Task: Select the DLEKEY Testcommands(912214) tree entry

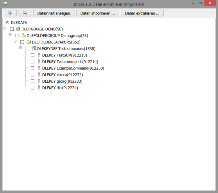Action: click(70, 62)
